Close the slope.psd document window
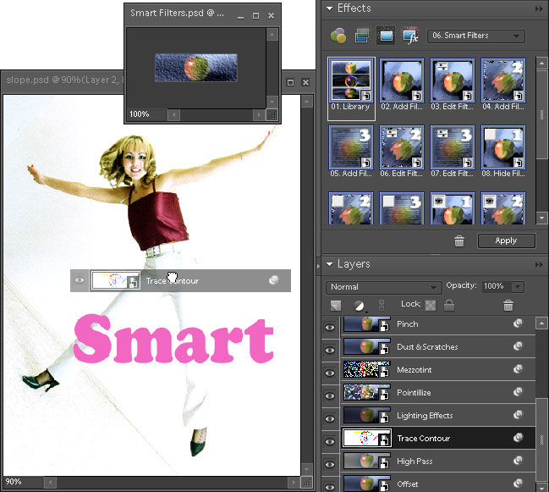The image size is (549, 492). [305, 82]
